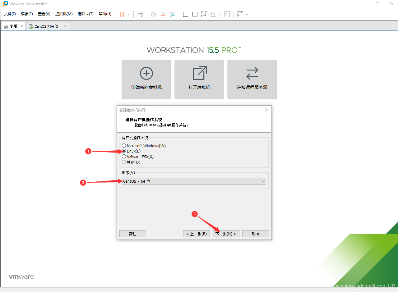Maximize the VMware Workstation window
This screenshot has width=398, height=292.
click(377, 4)
